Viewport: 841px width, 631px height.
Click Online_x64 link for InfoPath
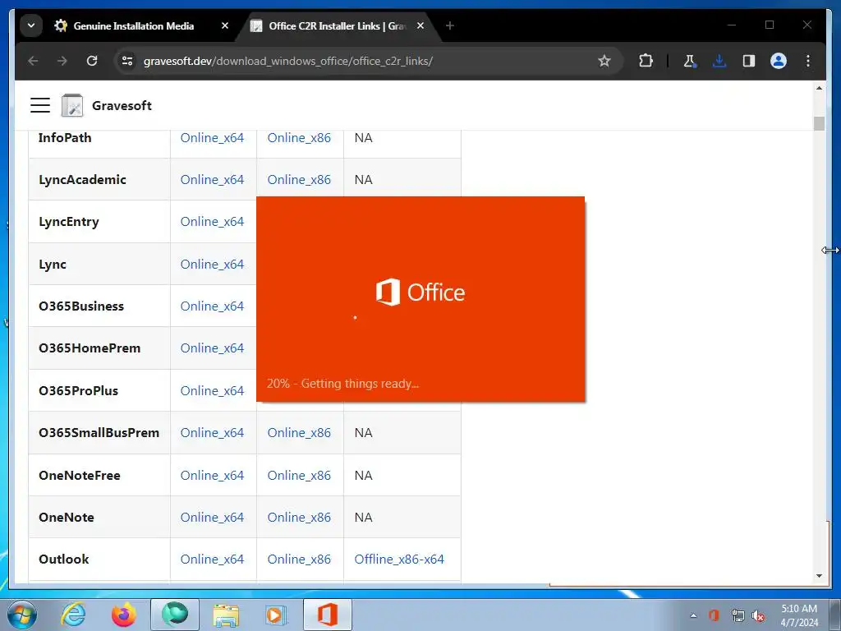click(x=212, y=138)
